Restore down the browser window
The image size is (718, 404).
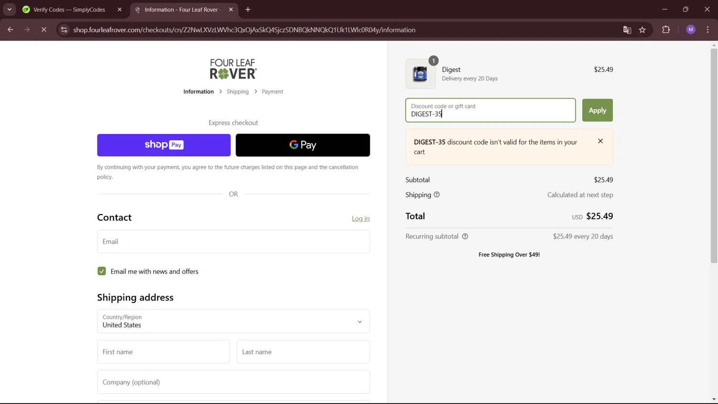[685, 10]
